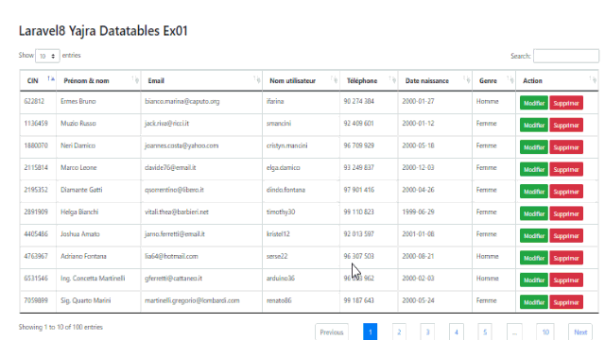Click Supprimer for Helga Bianchi
This screenshot has width=605, height=340.
566,213
